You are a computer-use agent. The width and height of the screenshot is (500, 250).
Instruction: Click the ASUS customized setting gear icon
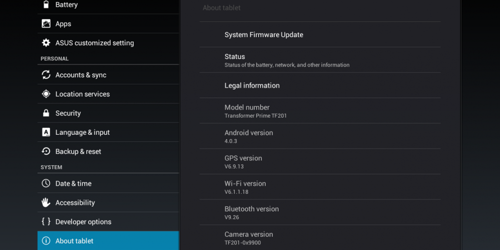46,43
